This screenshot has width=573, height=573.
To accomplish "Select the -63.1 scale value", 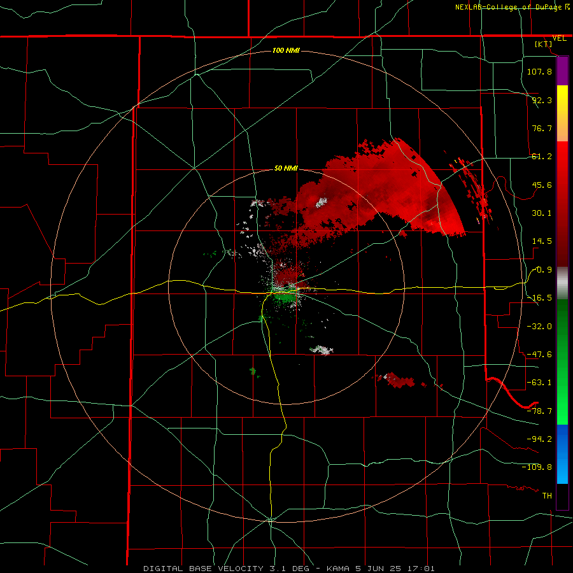I will click(x=539, y=383).
